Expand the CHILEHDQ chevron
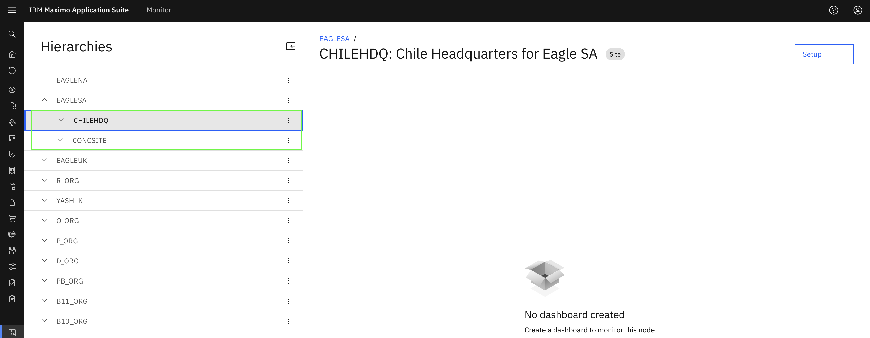The width and height of the screenshot is (870, 338). tap(61, 120)
